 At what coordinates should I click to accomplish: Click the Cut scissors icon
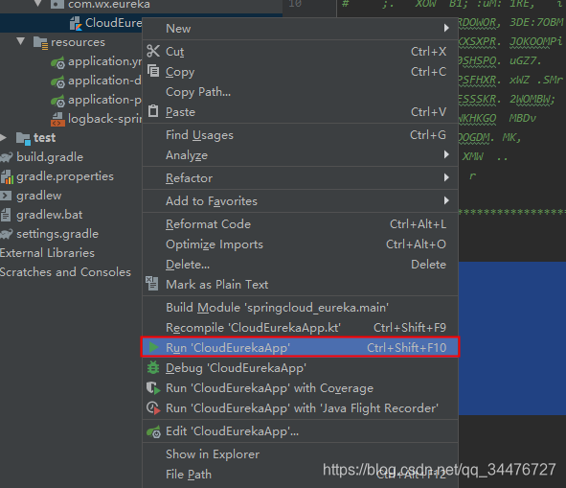[x=153, y=51]
